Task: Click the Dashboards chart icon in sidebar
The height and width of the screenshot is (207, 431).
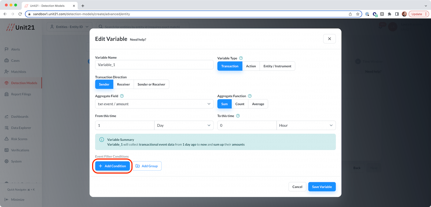Action: (6, 117)
